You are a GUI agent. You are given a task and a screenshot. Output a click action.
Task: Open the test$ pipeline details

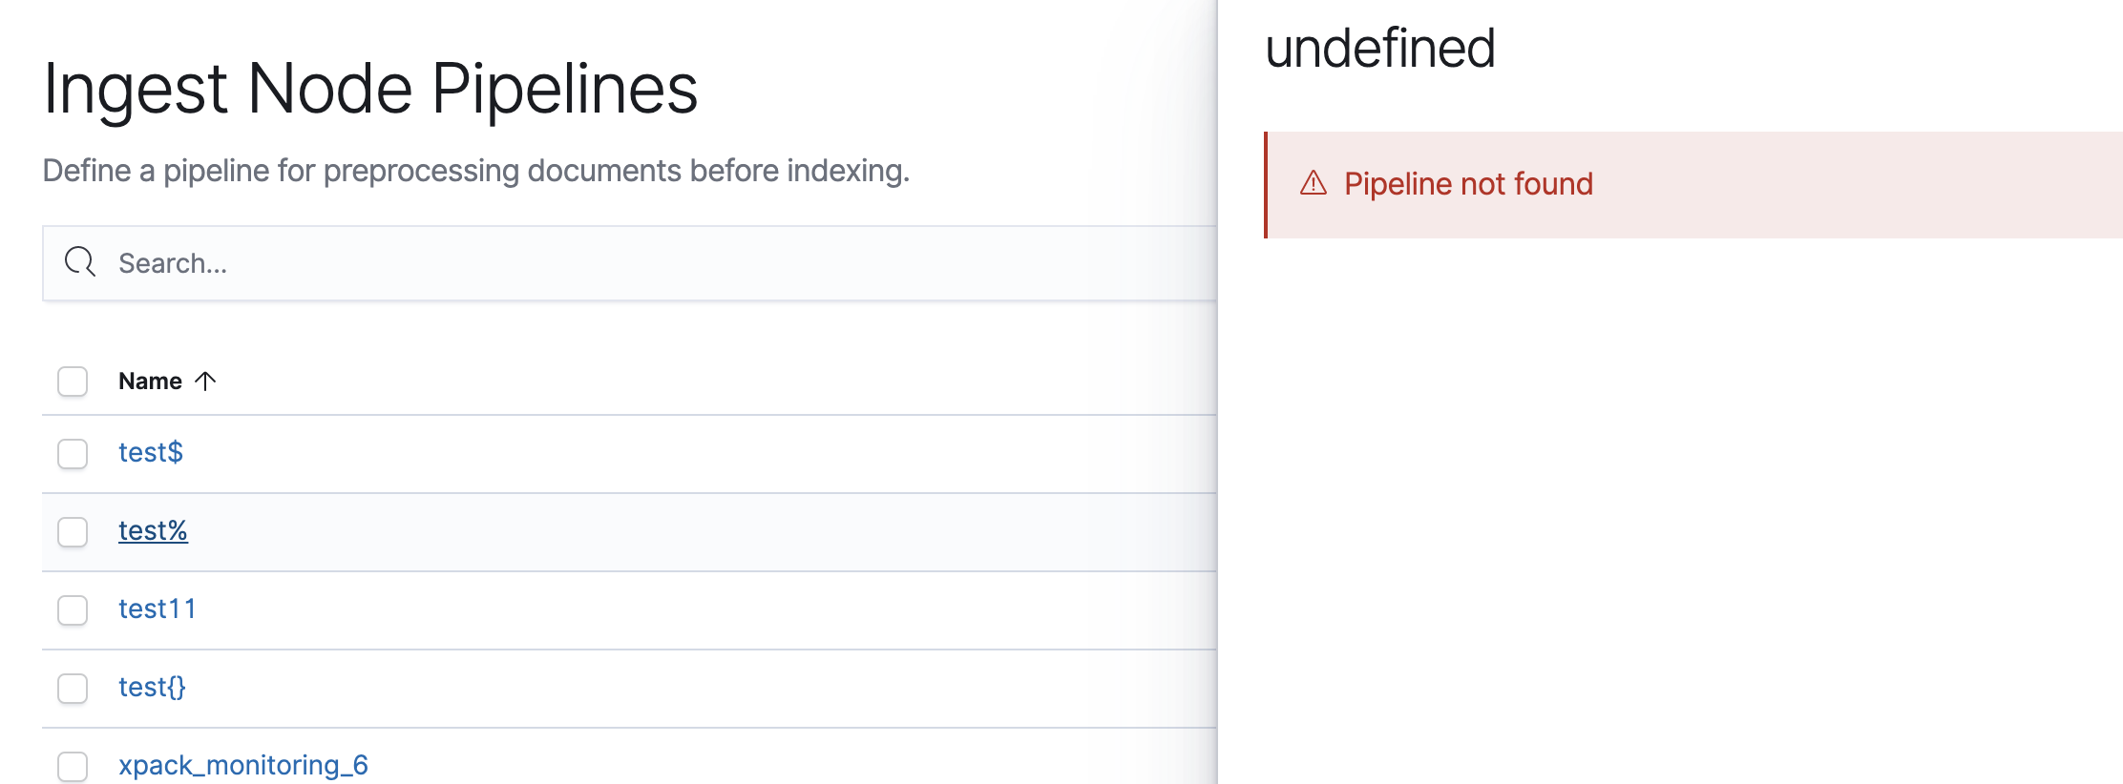coord(150,453)
